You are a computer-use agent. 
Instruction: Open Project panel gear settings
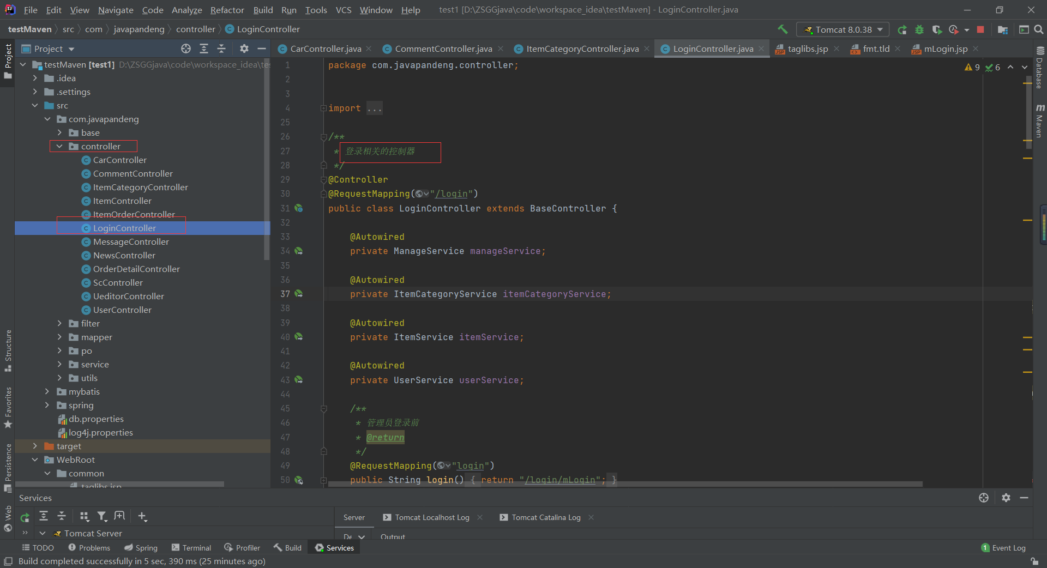(244, 49)
